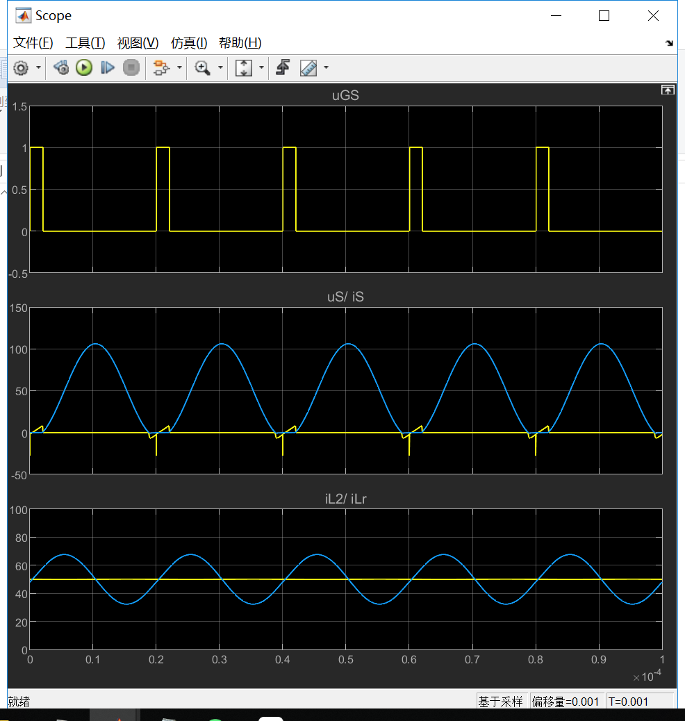
Task: Maximize the Scope window
Action: point(604,16)
